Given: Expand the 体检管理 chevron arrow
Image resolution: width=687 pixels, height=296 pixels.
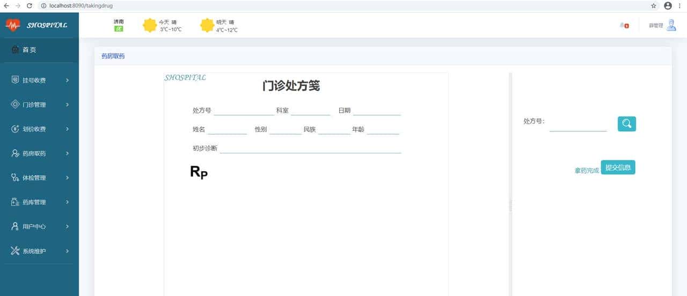Looking at the screenshot, I should point(67,177).
